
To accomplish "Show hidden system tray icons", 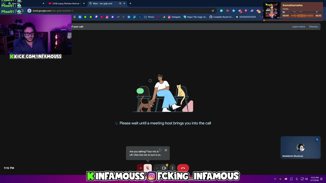I will tap(275, 179).
